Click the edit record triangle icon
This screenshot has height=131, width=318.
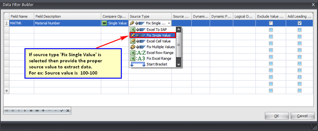(x=55, y=111)
